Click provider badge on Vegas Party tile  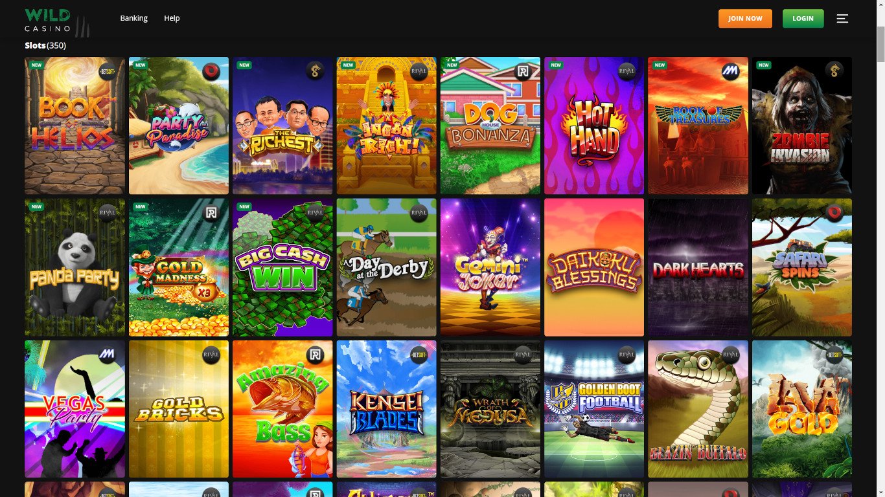point(108,356)
